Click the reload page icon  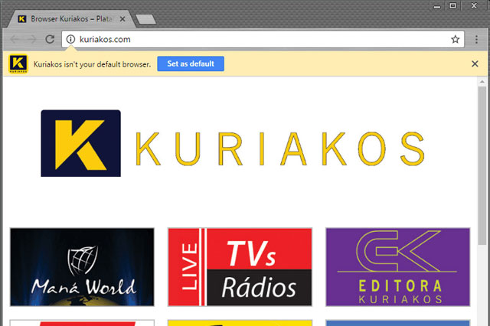click(50, 39)
